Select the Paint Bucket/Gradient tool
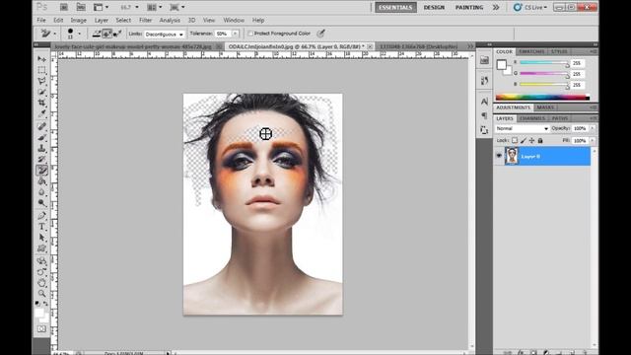 41,181
